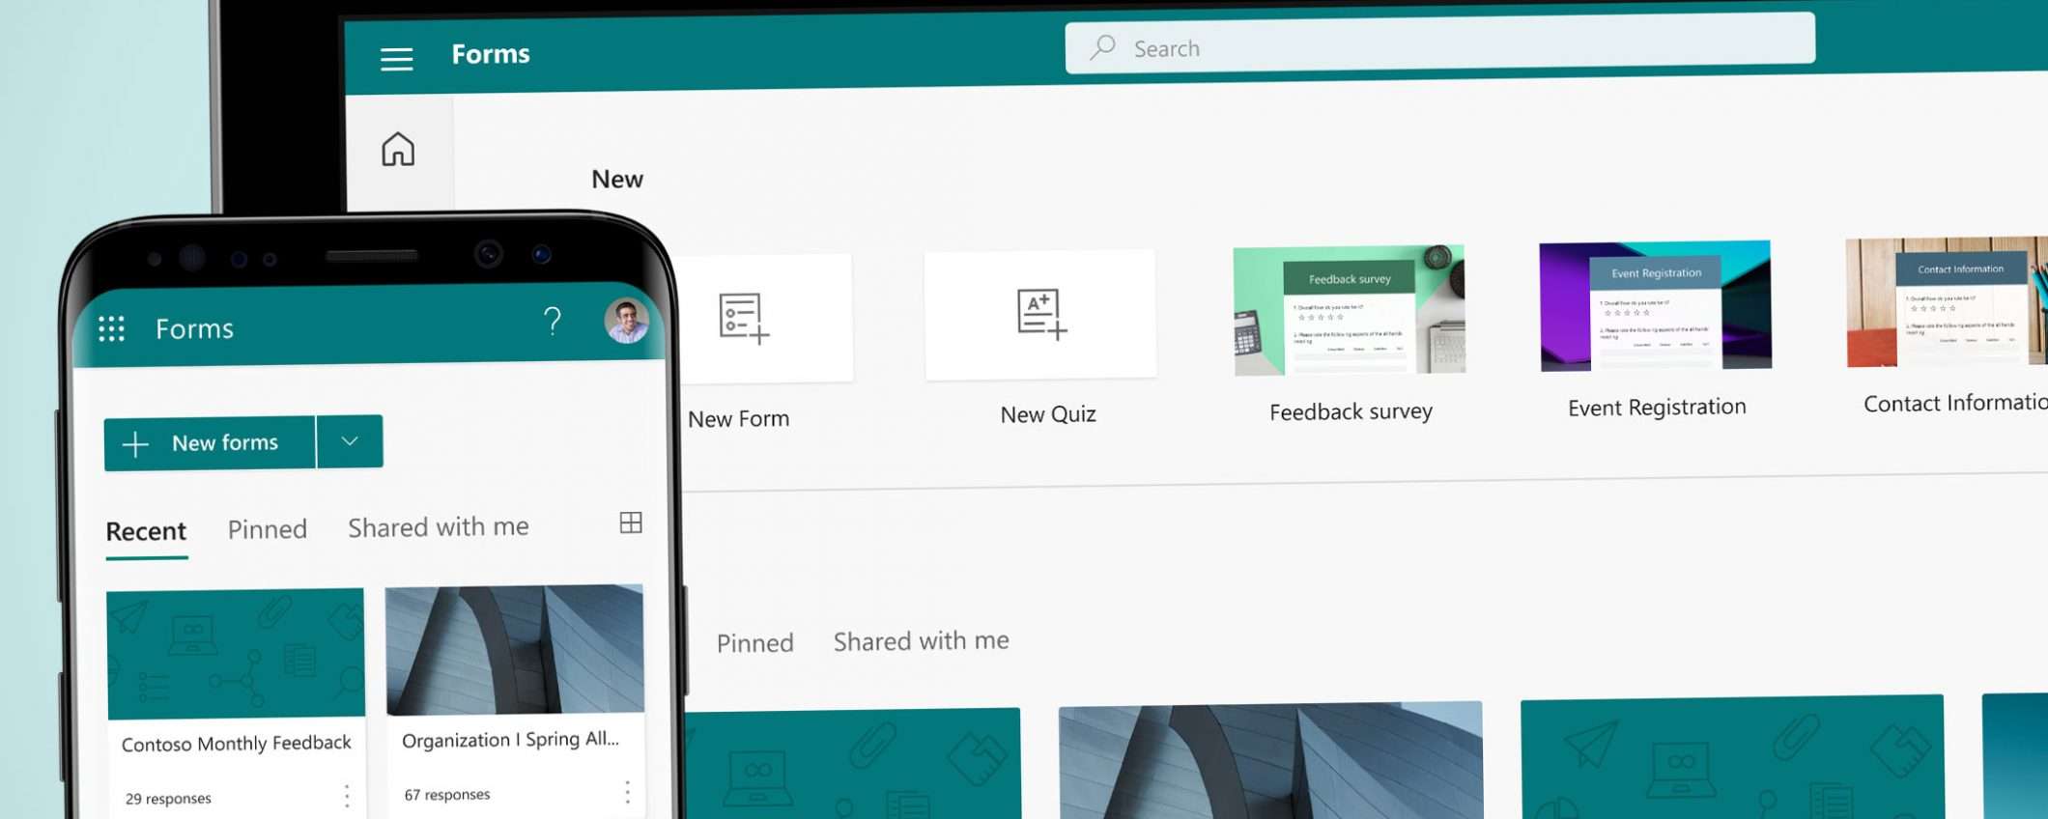Click the Feedback survey label
This screenshot has width=2048, height=819.
(x=1351, y=412)
